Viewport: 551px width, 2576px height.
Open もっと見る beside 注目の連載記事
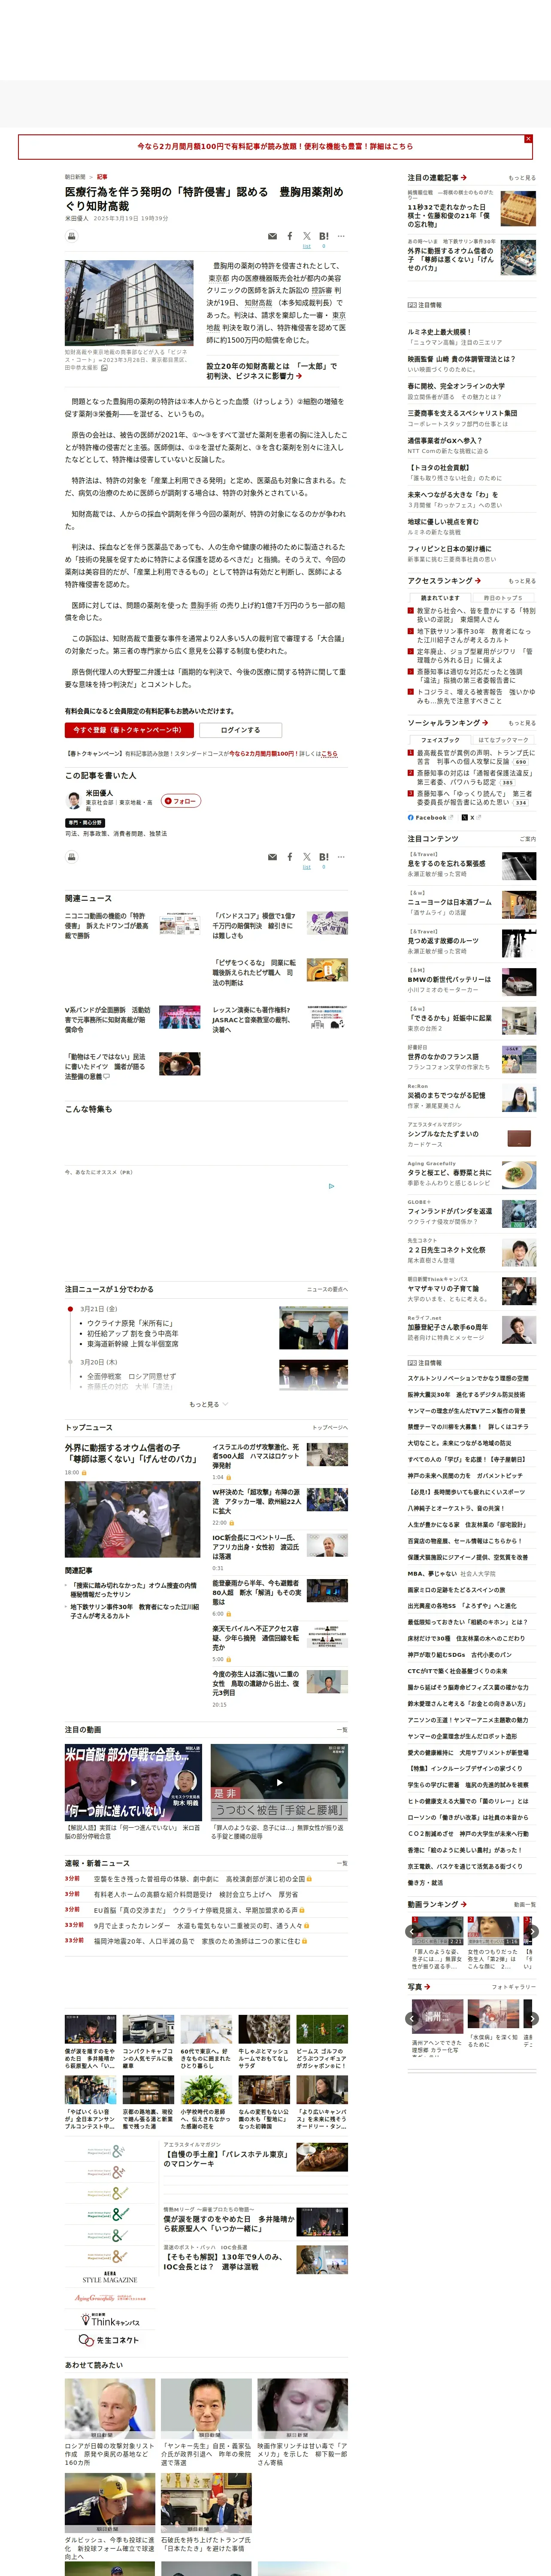point(522,178)
